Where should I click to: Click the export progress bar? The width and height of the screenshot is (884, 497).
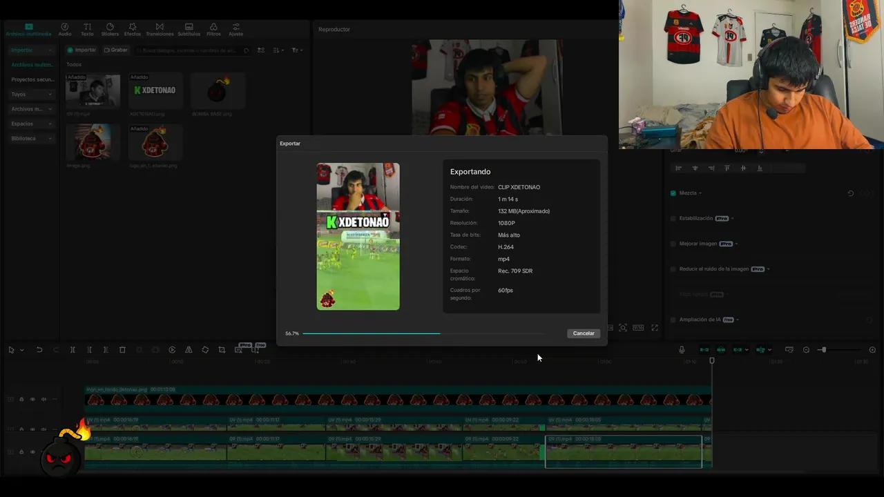click(423, 333)
